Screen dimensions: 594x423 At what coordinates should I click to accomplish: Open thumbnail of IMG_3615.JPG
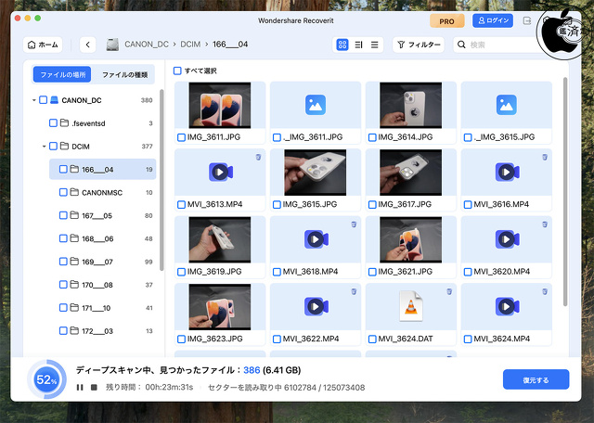pyautogui.click(x=316, y=173)
